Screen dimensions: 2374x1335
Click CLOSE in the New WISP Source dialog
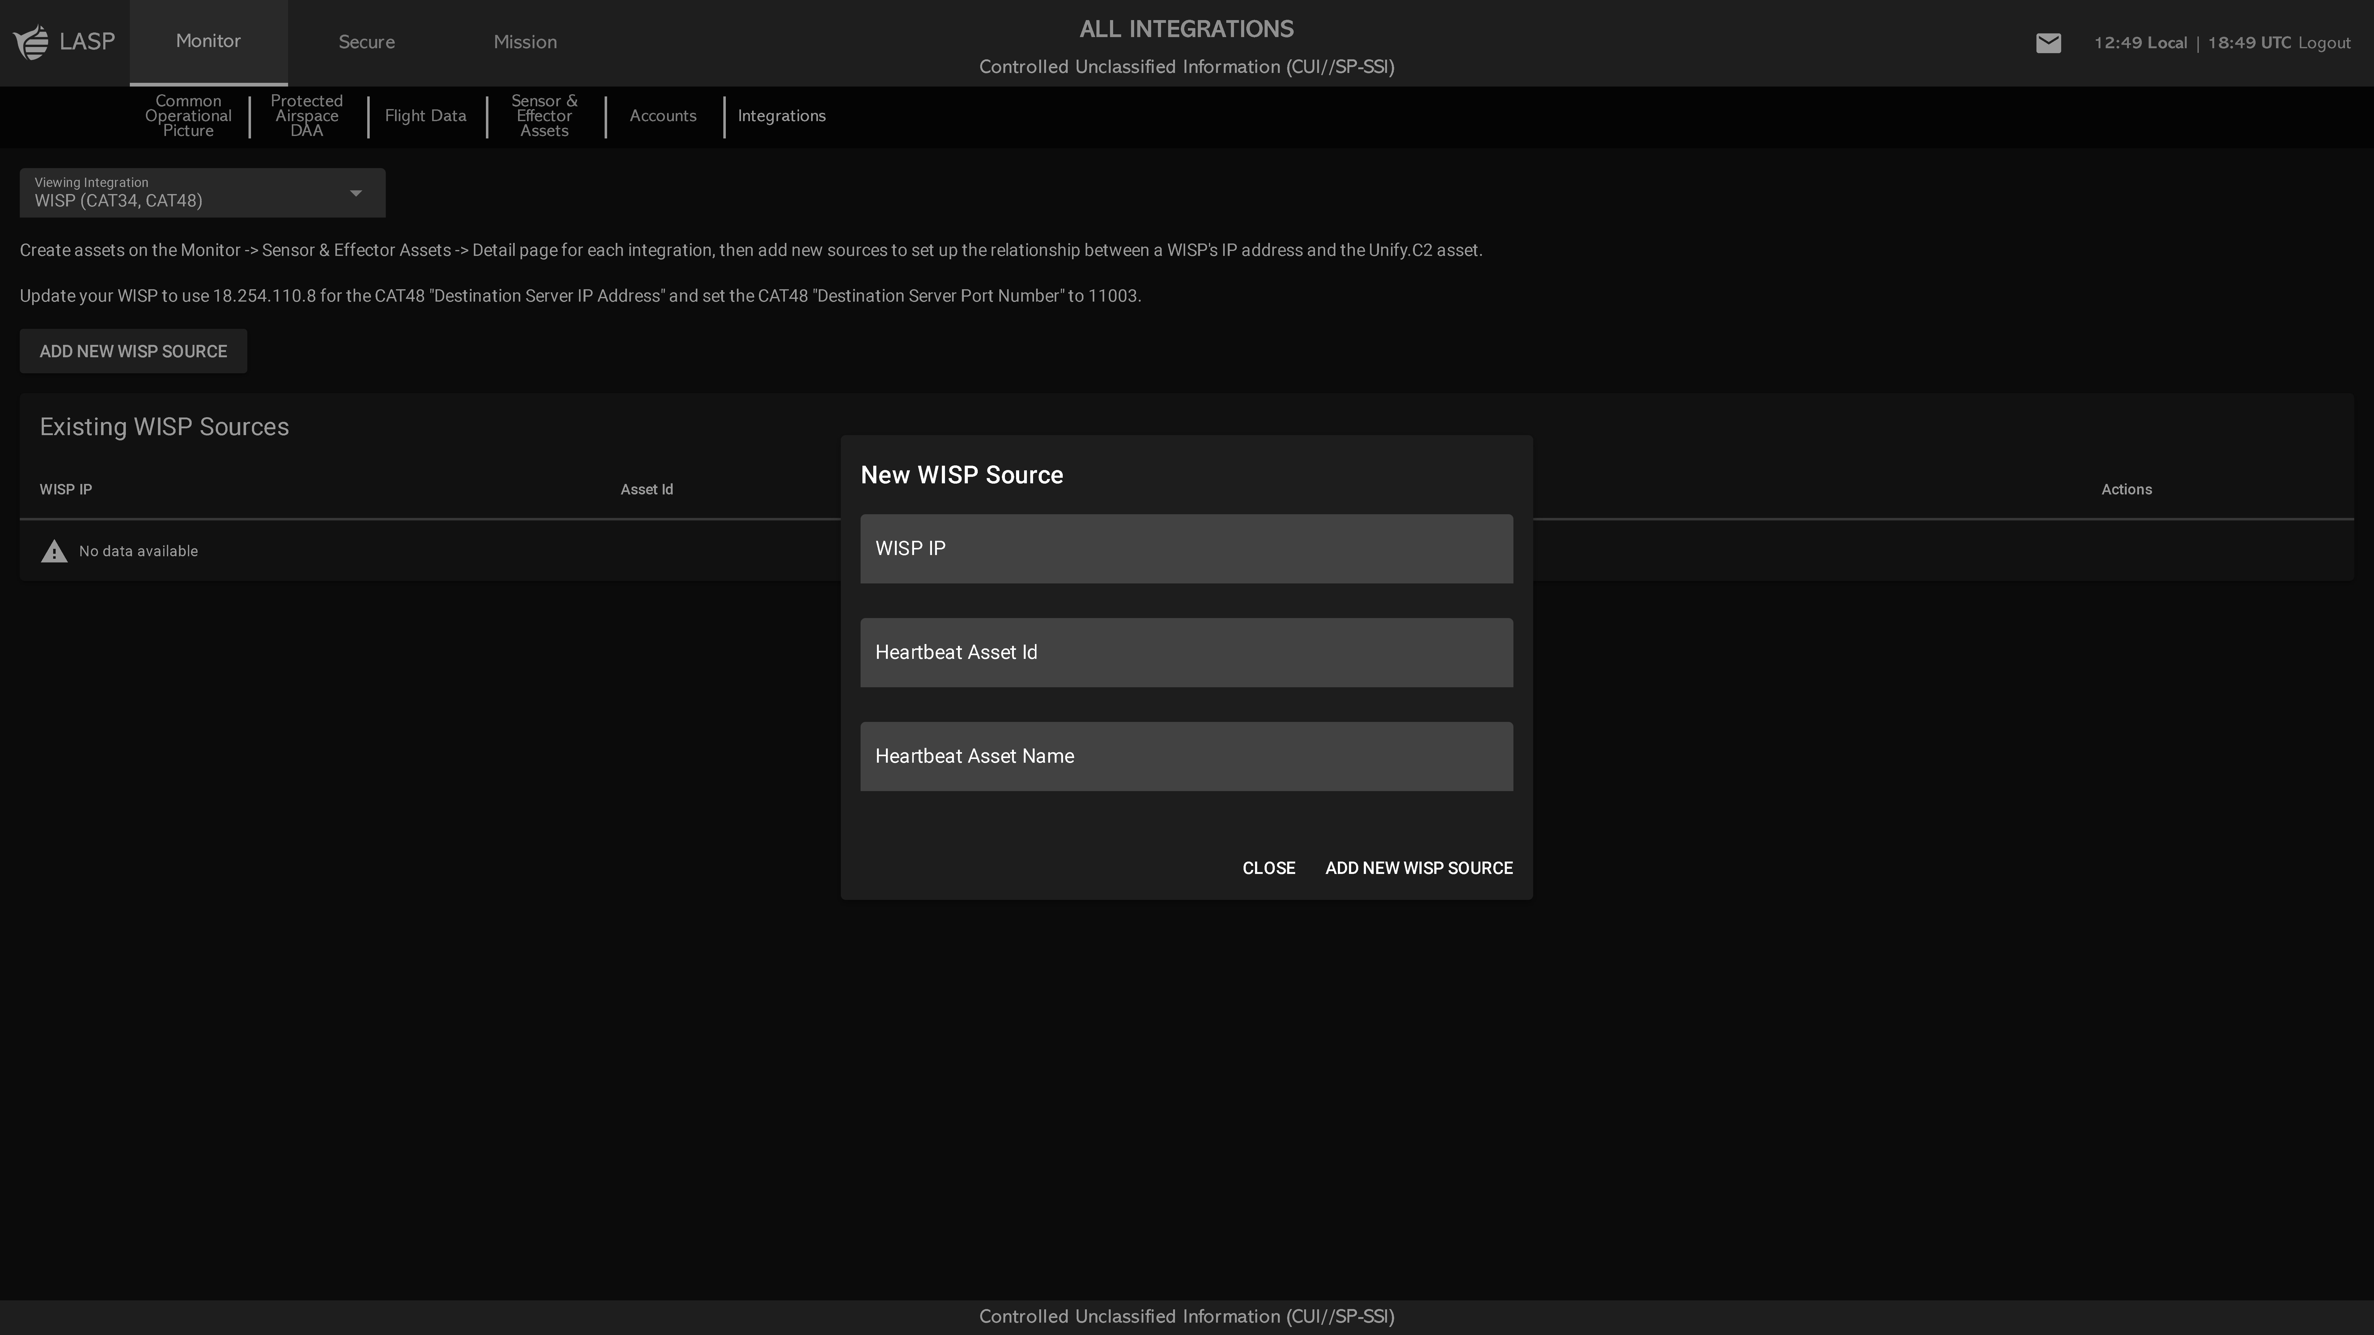(1269, 868)
